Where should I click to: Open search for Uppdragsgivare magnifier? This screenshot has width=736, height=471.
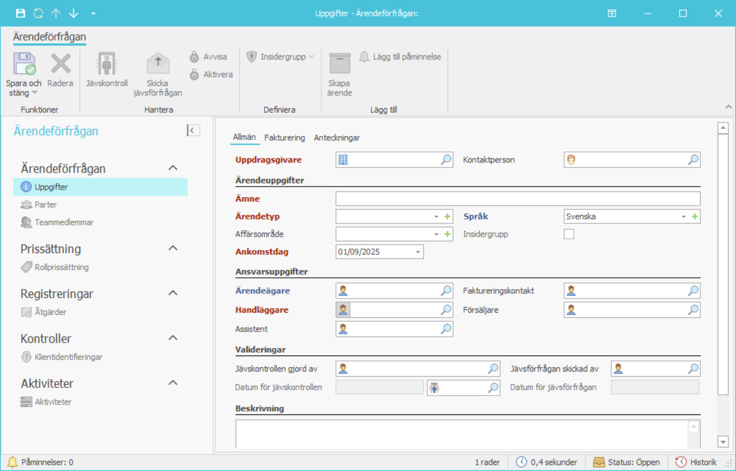446,160
